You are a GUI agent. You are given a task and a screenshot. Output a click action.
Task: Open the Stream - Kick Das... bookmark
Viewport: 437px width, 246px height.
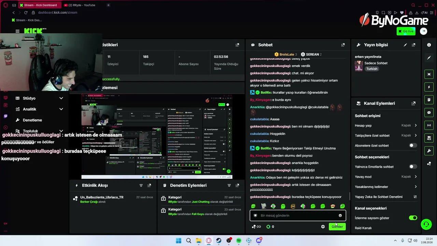(27, 20)
